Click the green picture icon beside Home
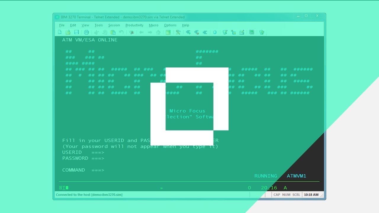 [x=168, y=32]
